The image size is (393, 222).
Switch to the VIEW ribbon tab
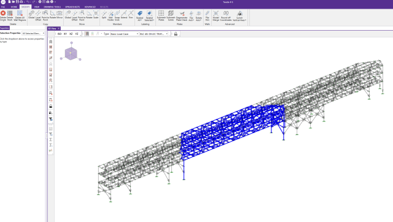point(37,7)
